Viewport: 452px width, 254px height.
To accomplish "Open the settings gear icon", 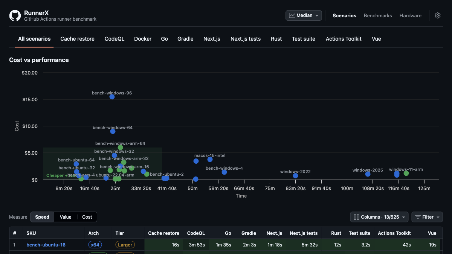I will 438,15.
